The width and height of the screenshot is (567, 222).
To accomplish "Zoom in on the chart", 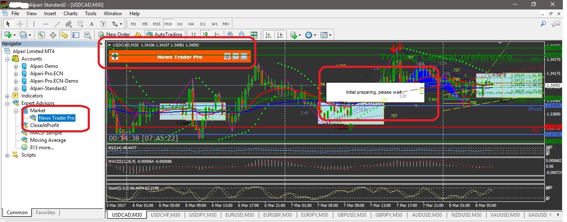I will [x=230, y=35].
